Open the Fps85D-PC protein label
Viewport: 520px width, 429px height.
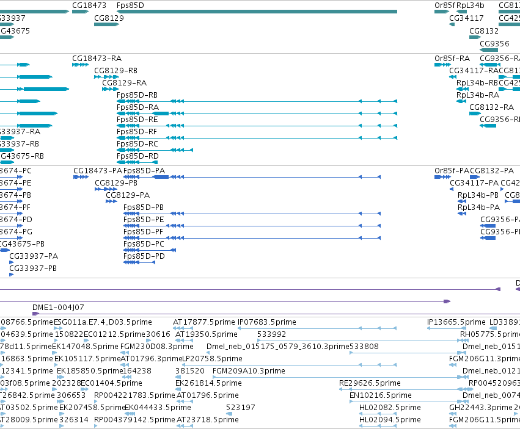(x=144, y=244)
